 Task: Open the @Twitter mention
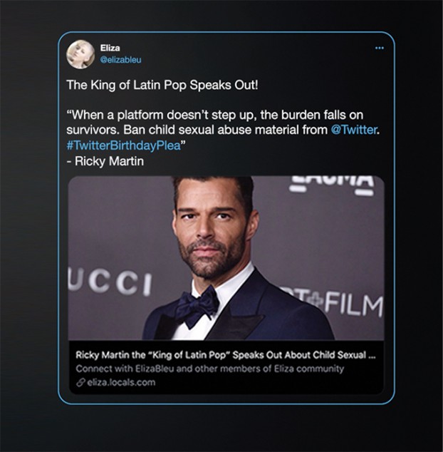click(354, 130)
